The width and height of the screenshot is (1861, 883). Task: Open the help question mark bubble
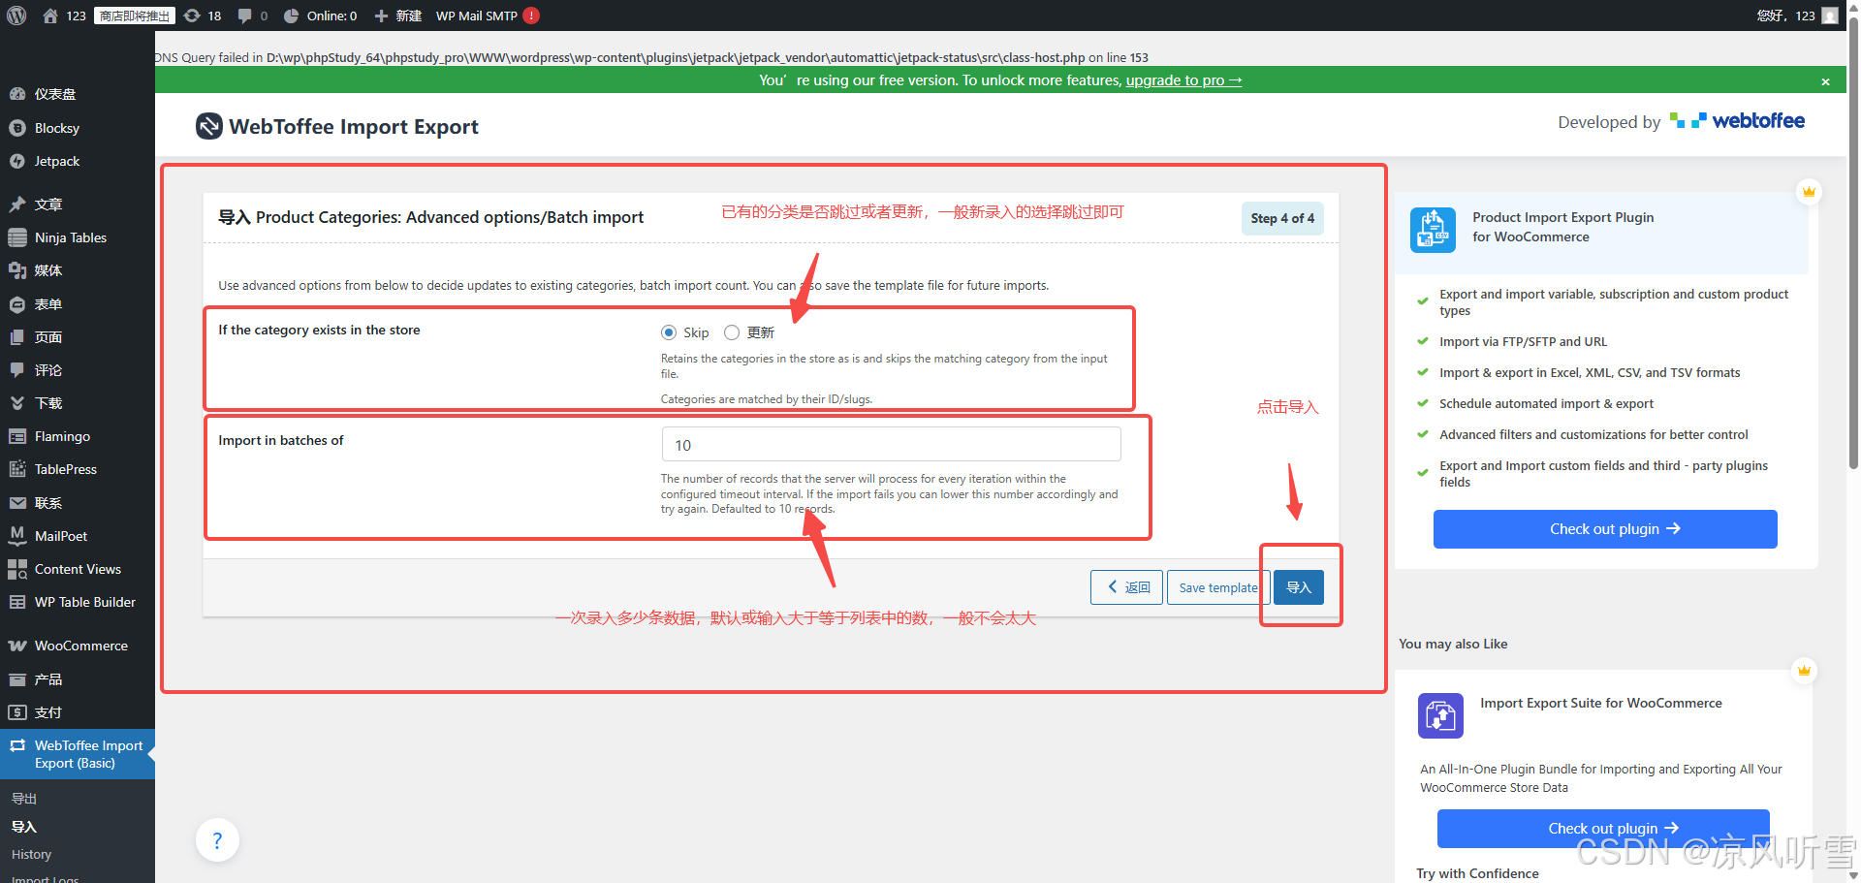[217, 840]
